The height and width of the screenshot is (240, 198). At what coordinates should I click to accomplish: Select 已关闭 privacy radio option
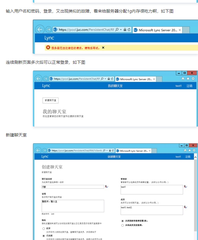coord(44,236)
